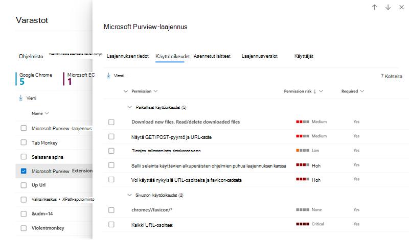Check the Up Url checkbox
Viewport: 409px width, 240px height.
[24, 185]
